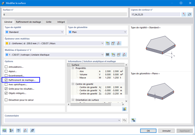Click the Annuler button
Screen dimensions: 195x135
click(x=167, y=131)
